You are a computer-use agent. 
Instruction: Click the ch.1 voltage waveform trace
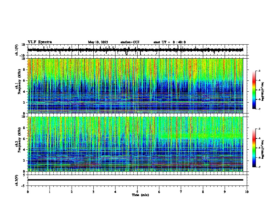point(135,50)
